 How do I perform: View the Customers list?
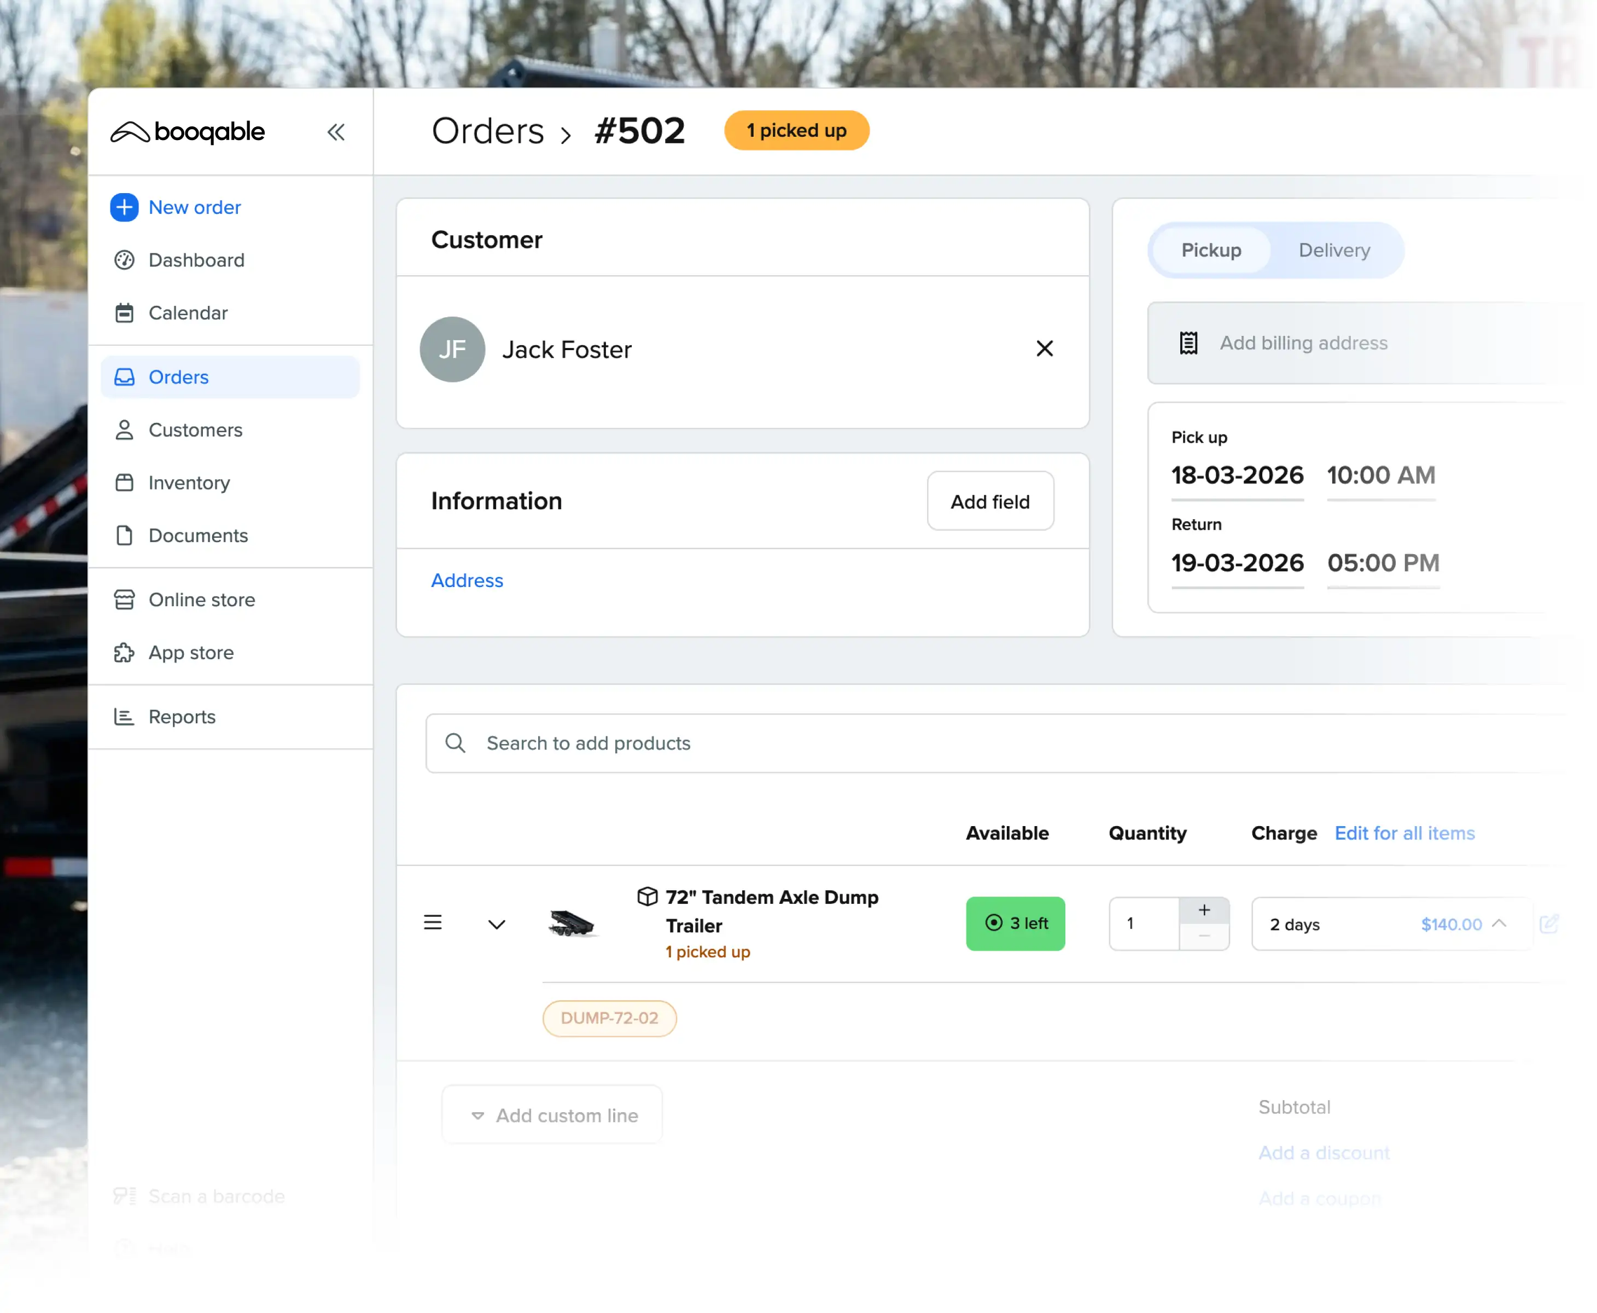click(x=195, y=429)
